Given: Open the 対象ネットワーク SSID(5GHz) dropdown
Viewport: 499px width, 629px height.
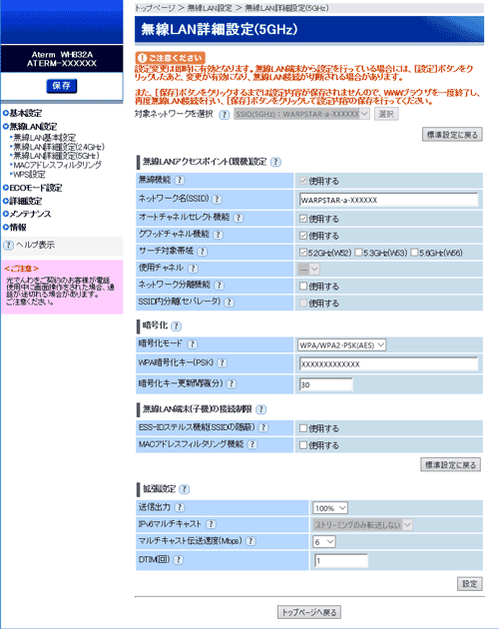Looking at the screenshot, I should (301, 115).
